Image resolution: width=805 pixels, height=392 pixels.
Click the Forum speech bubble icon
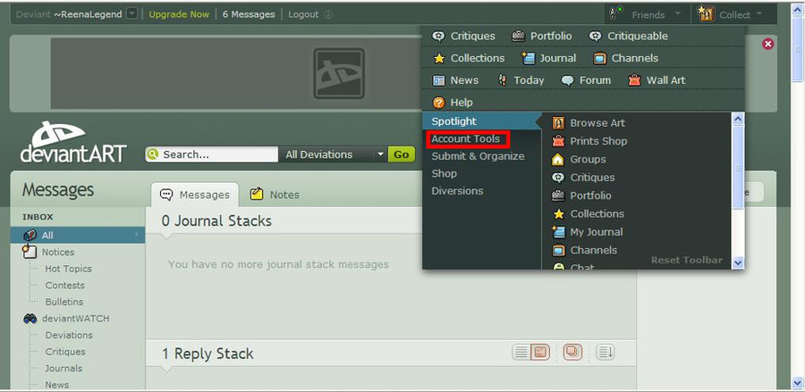tap(567, 80)
